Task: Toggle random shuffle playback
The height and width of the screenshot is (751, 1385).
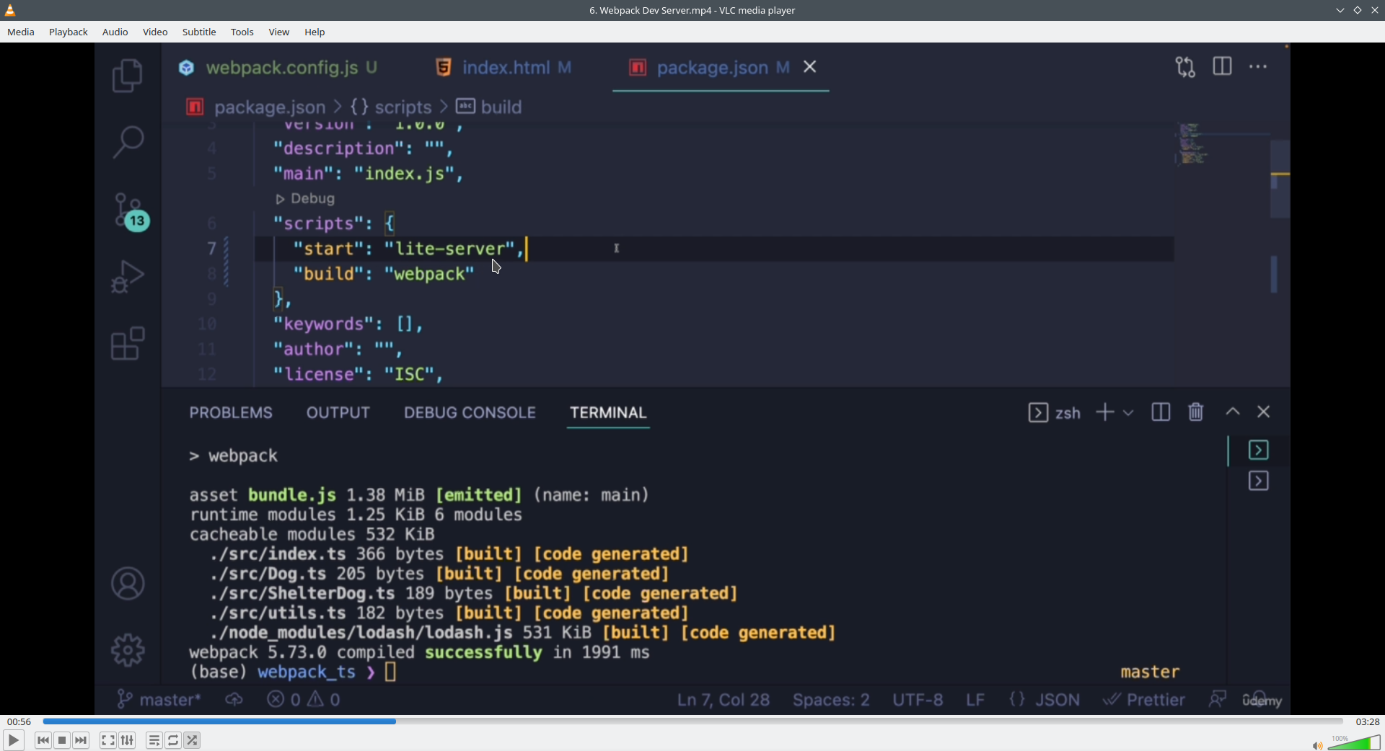Action: [192, 740]
